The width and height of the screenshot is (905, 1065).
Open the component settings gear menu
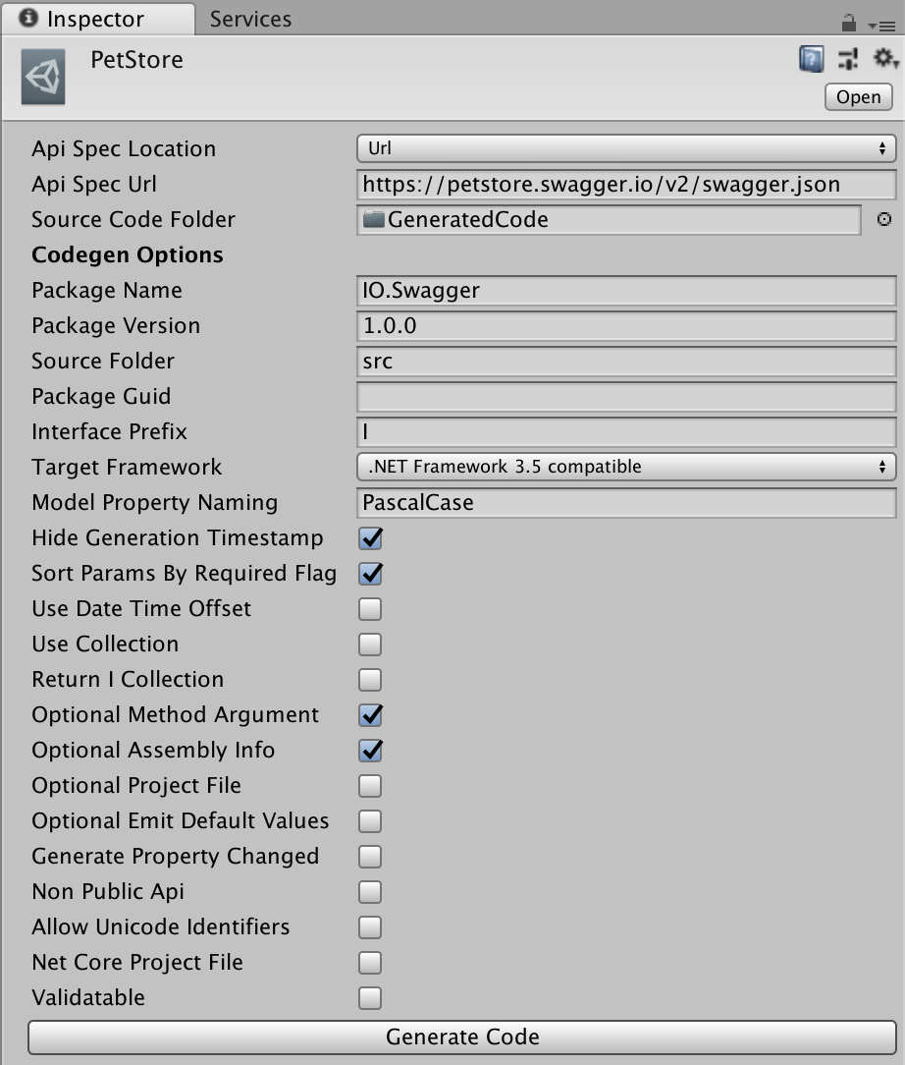(880, 59)
